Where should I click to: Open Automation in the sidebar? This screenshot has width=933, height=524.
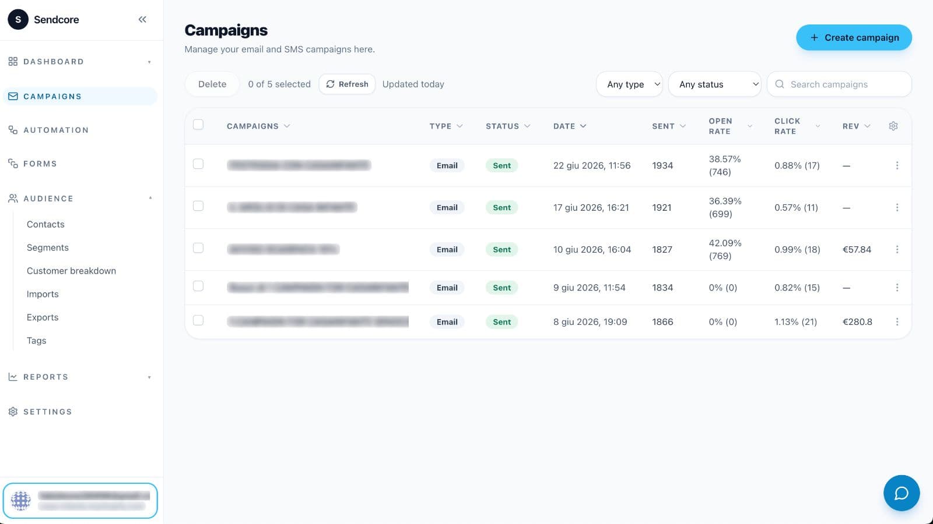coord(56,130)
